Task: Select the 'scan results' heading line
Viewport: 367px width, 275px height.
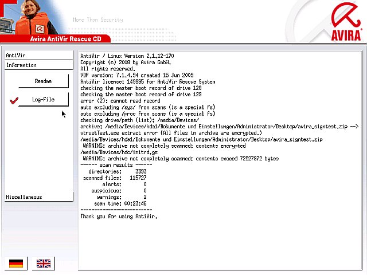Action: point(116,165)
